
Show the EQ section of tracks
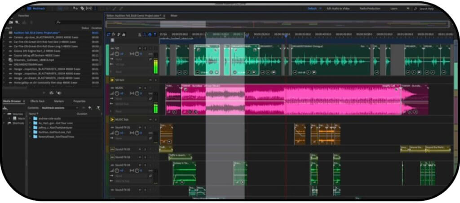pos(124,34)
